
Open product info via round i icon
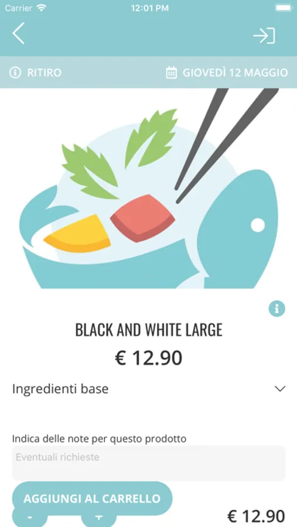(277, 308)
